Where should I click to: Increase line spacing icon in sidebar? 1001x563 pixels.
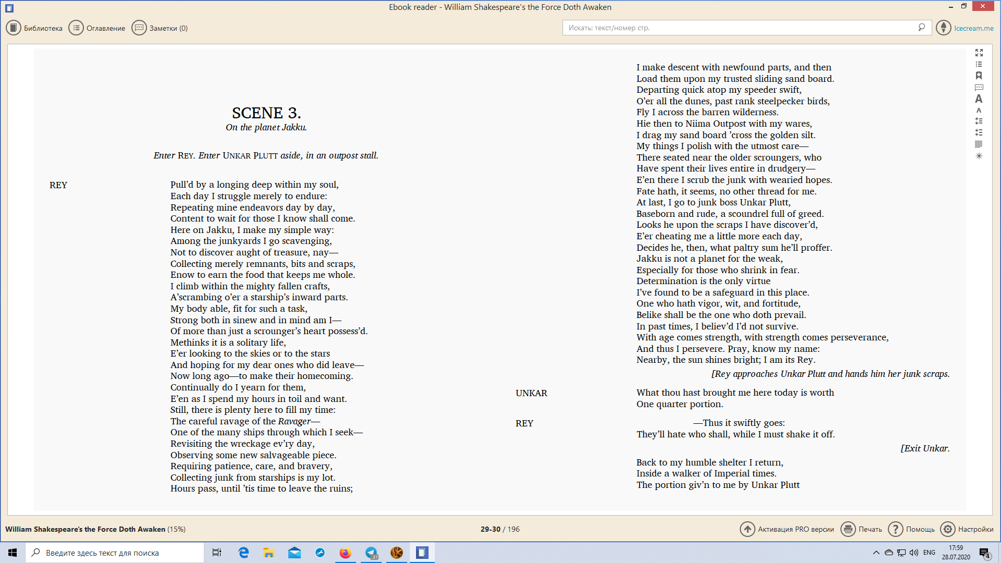click(979, 121)
